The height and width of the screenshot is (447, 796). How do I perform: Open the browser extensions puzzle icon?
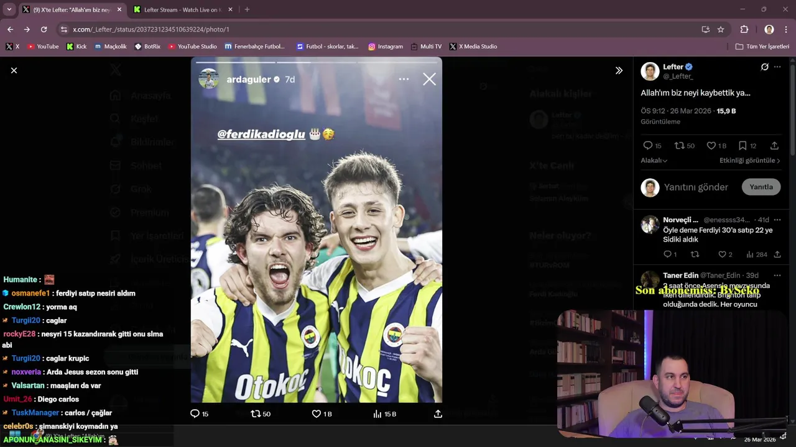tap(744, 29)
